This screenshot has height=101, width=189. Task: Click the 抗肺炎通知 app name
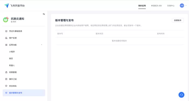click(18, 19)
